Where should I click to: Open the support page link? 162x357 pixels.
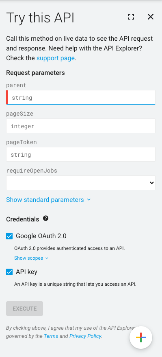click(x=56, y=58)
